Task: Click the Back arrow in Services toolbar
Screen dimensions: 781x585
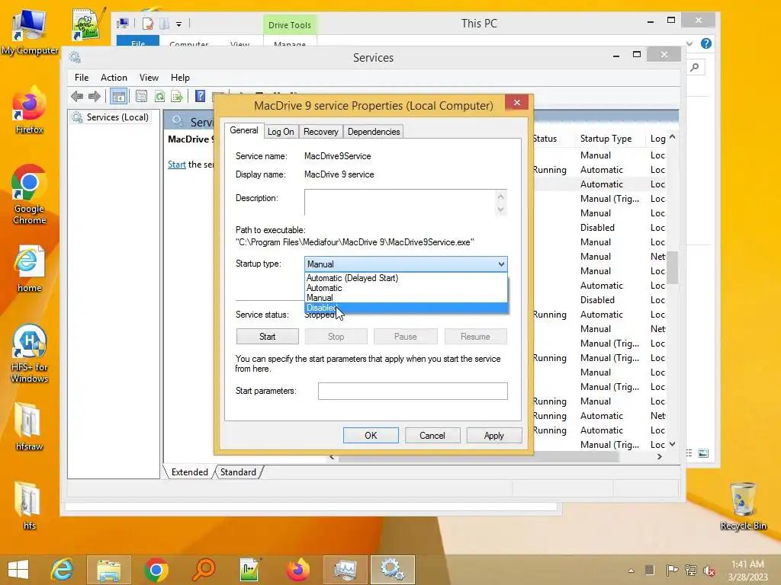Action: pos(77,96)
